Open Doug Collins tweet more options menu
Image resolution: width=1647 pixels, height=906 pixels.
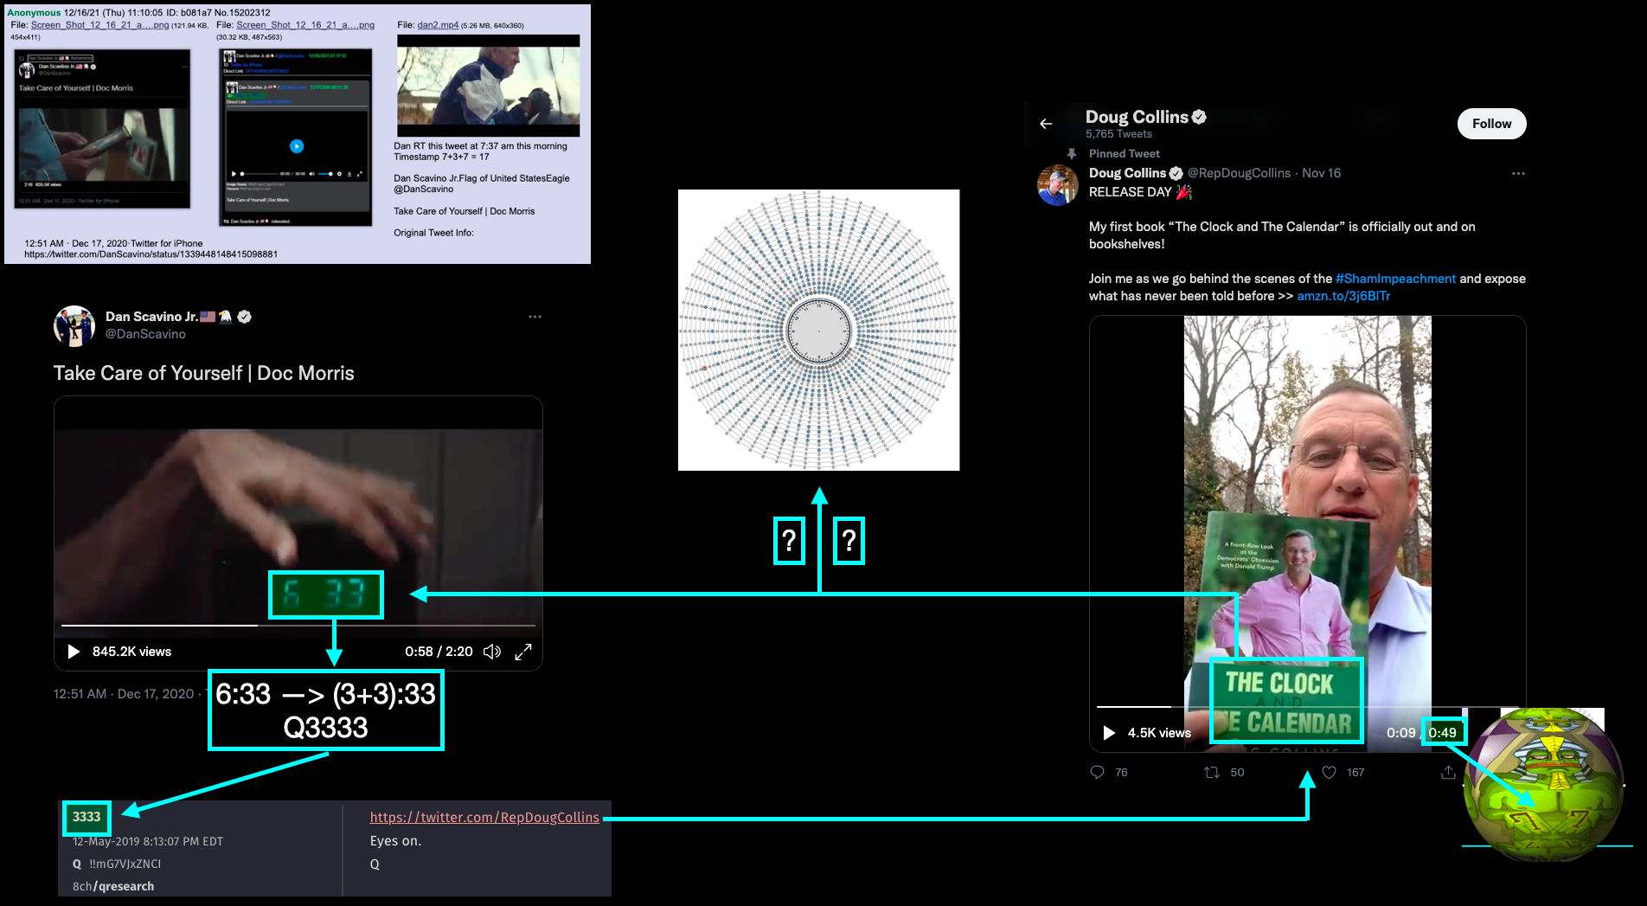click(1518, 174)
